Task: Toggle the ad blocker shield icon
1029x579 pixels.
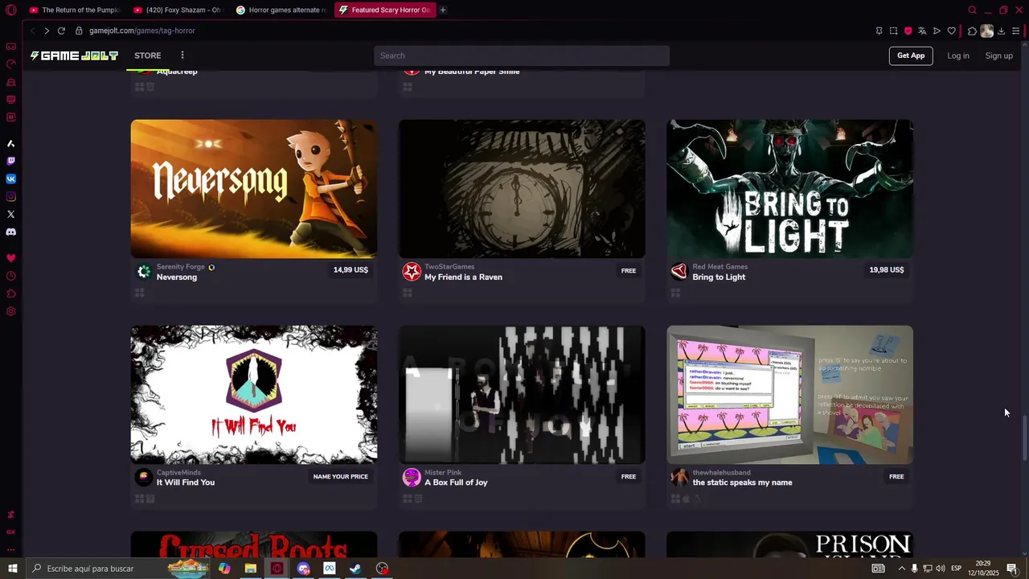Action: tap(908, 31)
